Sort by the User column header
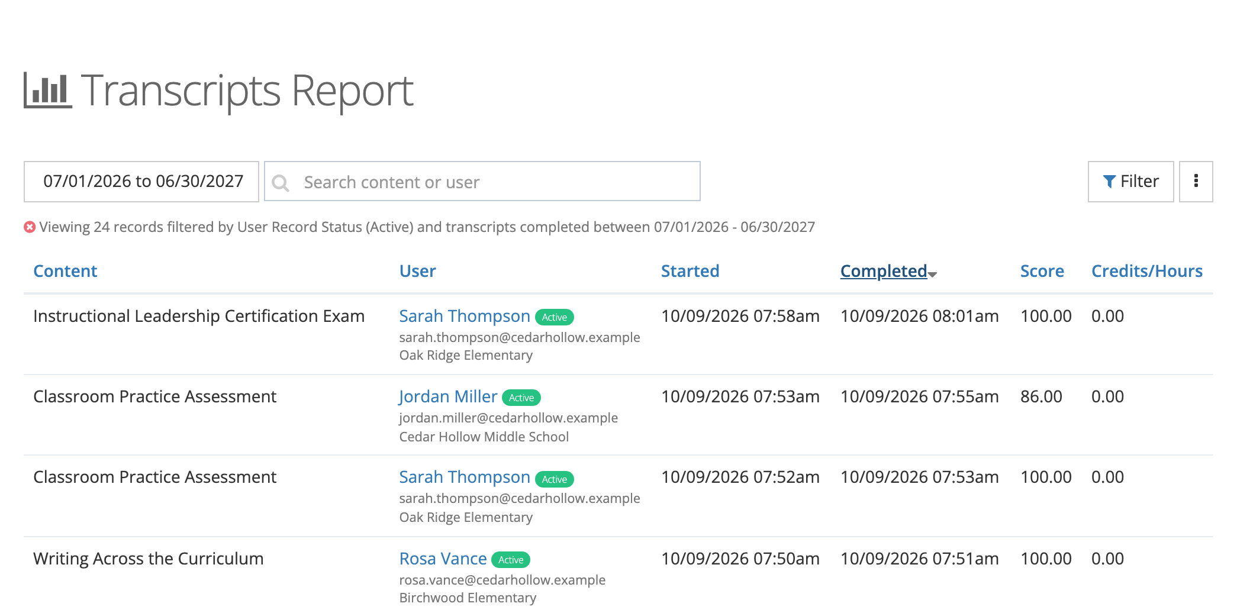The height and width of the screenshot is (613, 1237). [417, 271]
